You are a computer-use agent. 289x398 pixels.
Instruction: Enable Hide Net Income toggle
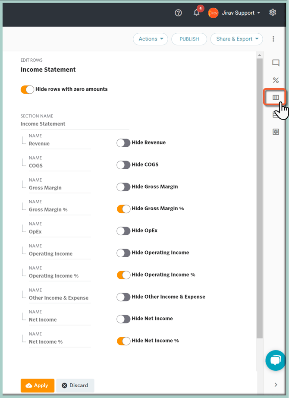tap(123, 319)
